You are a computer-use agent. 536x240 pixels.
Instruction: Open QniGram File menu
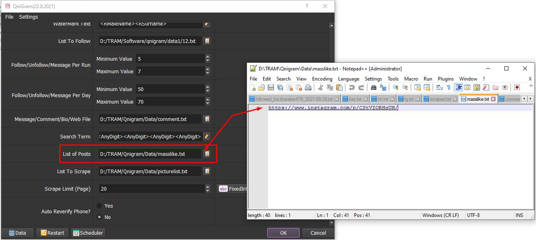[9, 17]
